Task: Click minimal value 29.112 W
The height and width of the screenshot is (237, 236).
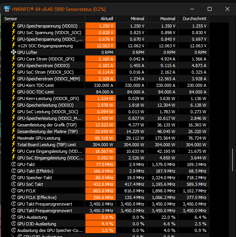Action: point(135,138)
